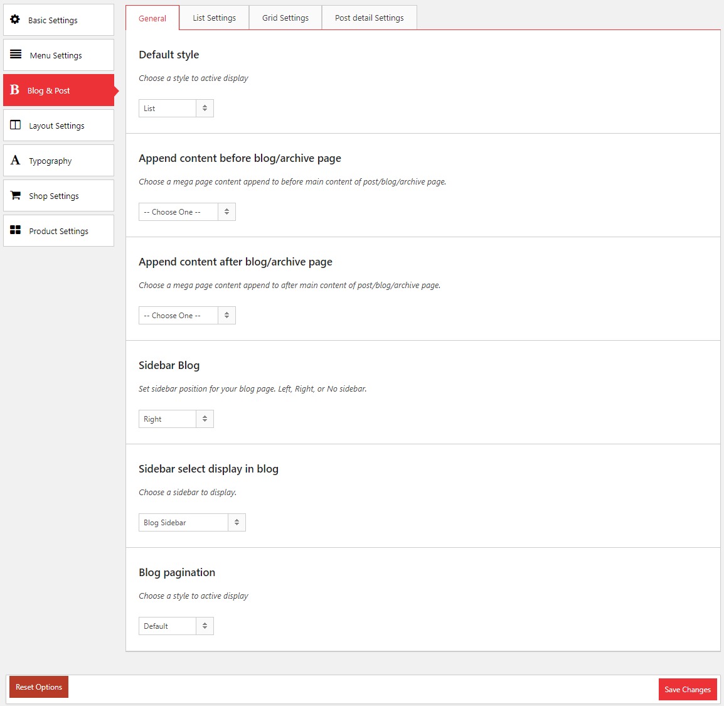Click the bold B Blog & Post icon
The width and height of the screenshot is (724, 706).
pos(15,90)
